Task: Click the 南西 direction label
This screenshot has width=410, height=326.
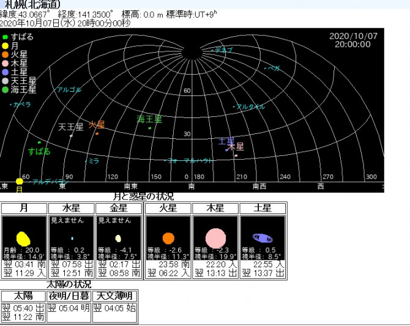Action: (x=259, y=186)
